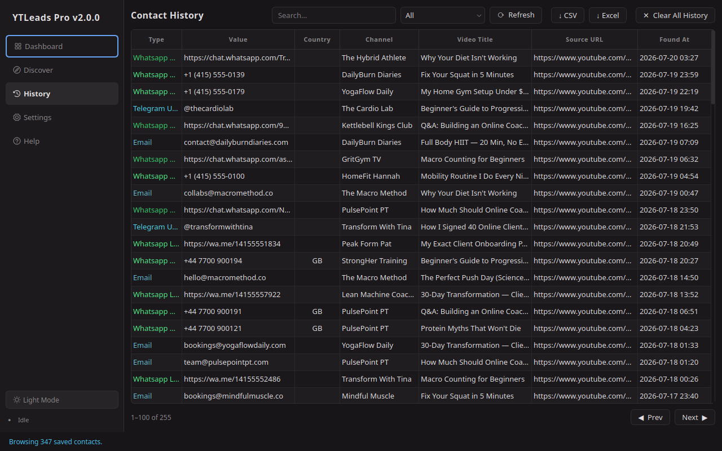Viewport: 722px width, 451px height.
Task: Sort by the Found At column header
Action: pyautogui.click(x=674, y=39)
